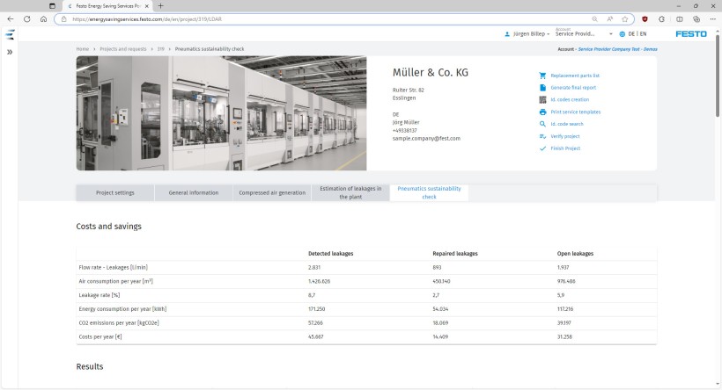Screen dimensions: 722x390
Task: Expand the sidebar with double-chevron icon
Action: (10, 53)
